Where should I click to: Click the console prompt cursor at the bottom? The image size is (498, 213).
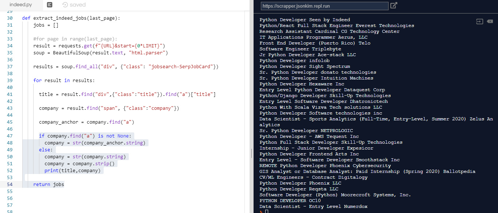267,212
